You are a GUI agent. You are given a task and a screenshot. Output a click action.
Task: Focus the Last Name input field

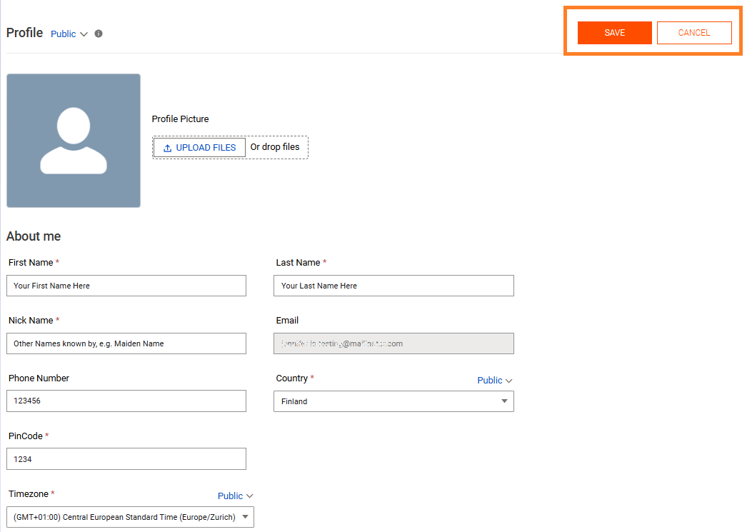pyautogui.click(x=393, y=286)
